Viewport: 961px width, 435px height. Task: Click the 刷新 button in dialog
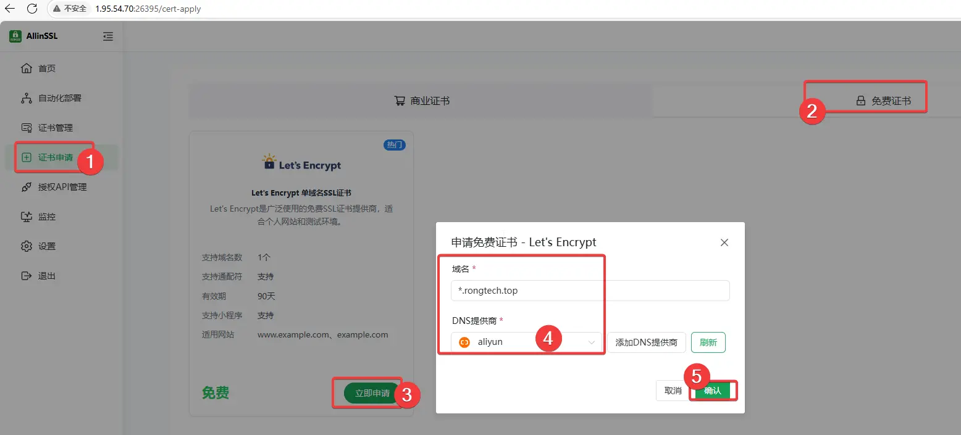click(x=708, y=342)
